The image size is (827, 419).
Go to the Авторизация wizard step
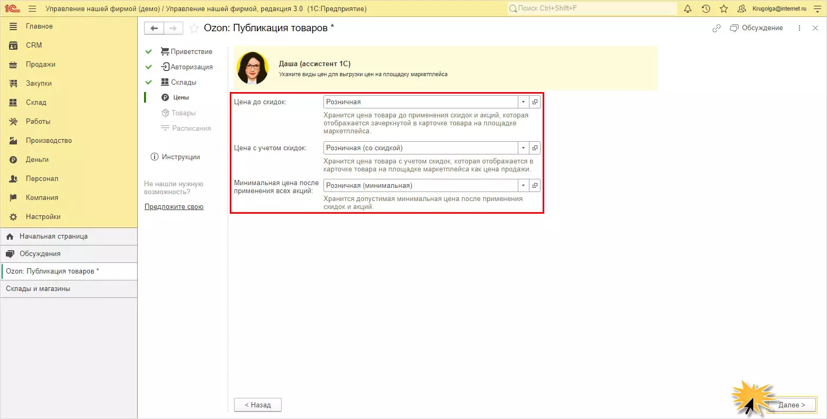(186, 67)
